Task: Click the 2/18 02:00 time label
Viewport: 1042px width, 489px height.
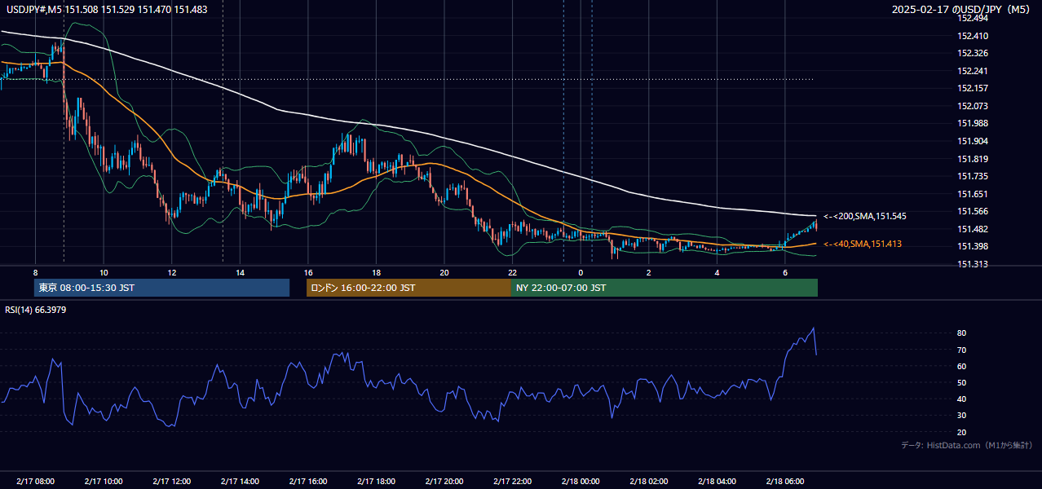Action: [648, 482]
